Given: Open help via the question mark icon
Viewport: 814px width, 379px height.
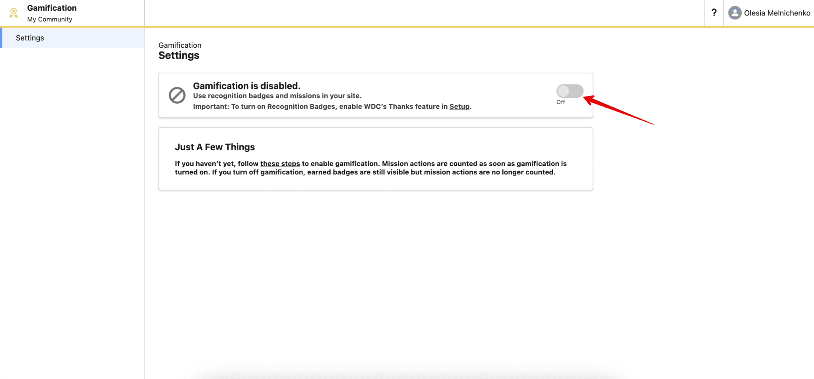Looking at the screenshot, I should 714,13.
